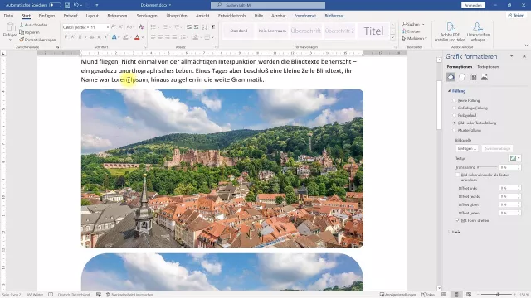531x298 pixels.
Task: Click Einfügen... button under Bildquelle
Action: pos(467,149)
